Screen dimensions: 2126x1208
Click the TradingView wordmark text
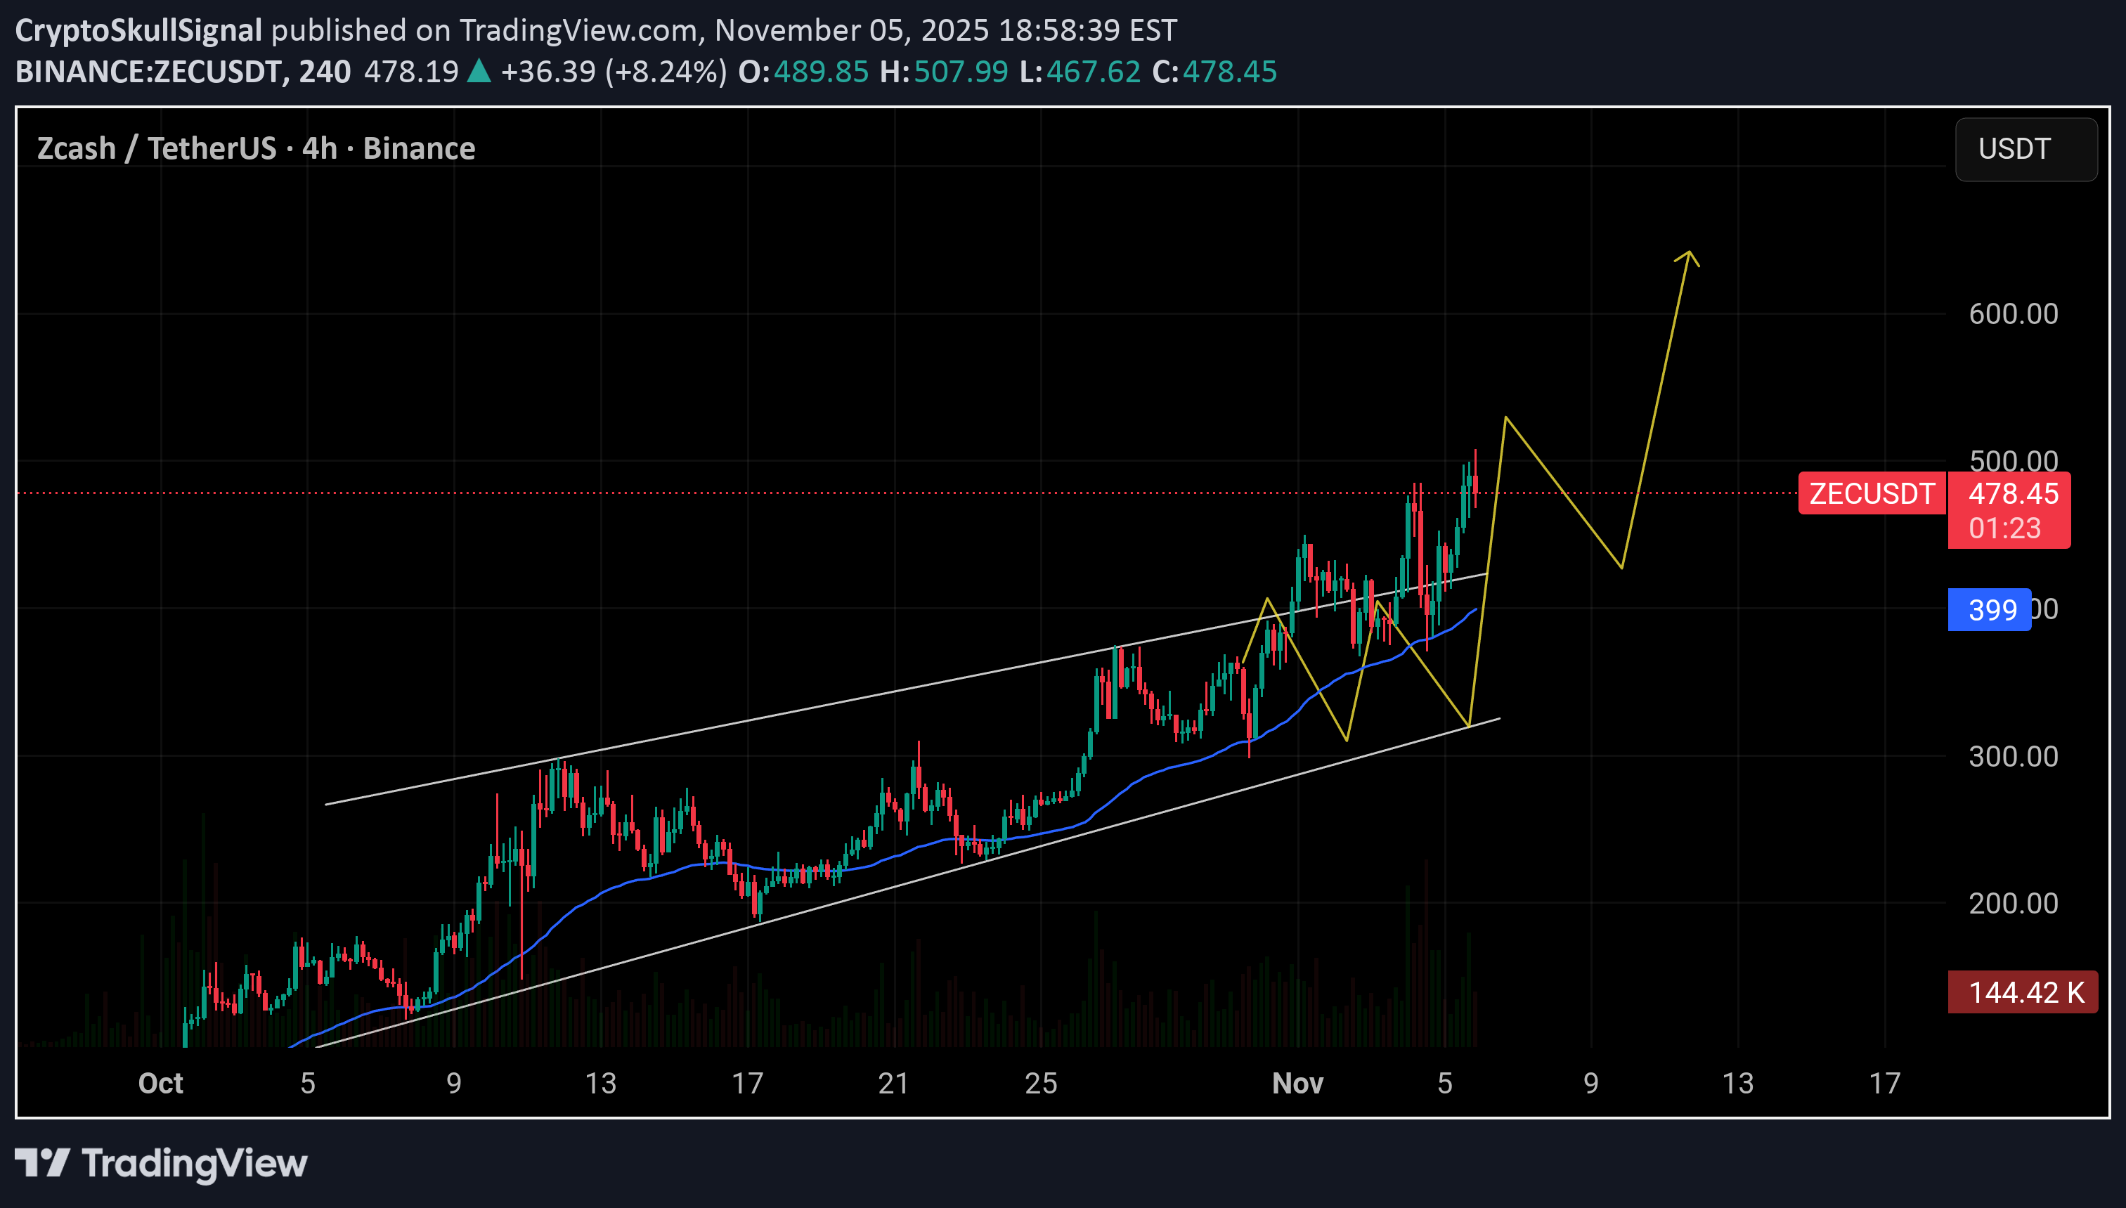(195, 1162)
